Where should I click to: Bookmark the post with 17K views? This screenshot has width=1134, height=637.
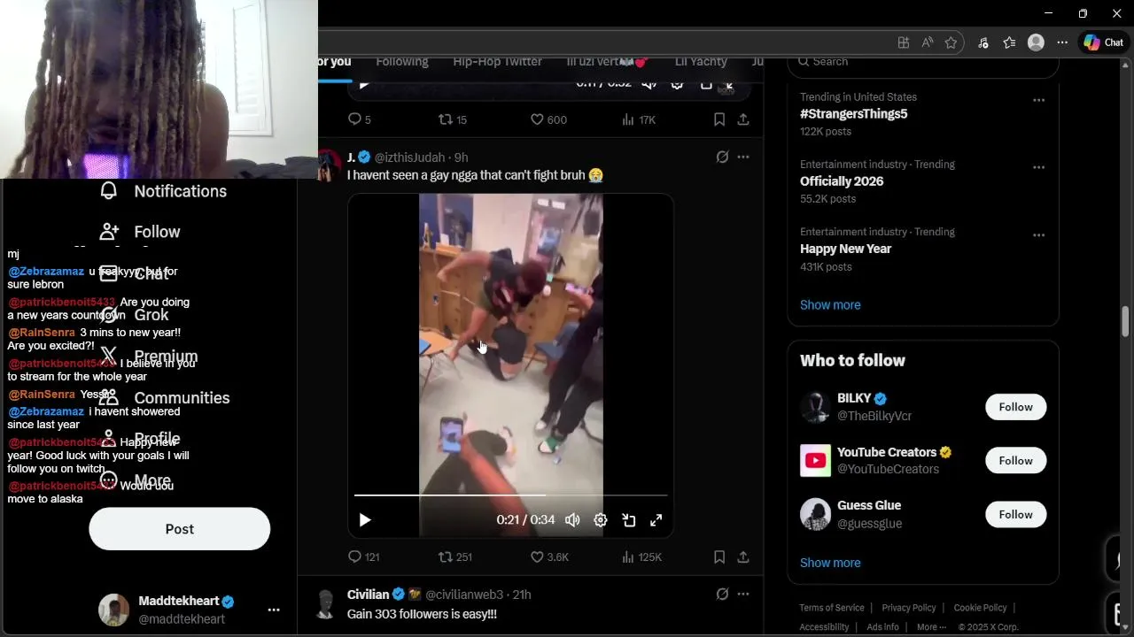pos(719,119)
